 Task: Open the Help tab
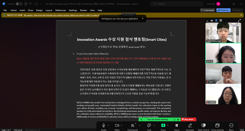coord(100,10)
